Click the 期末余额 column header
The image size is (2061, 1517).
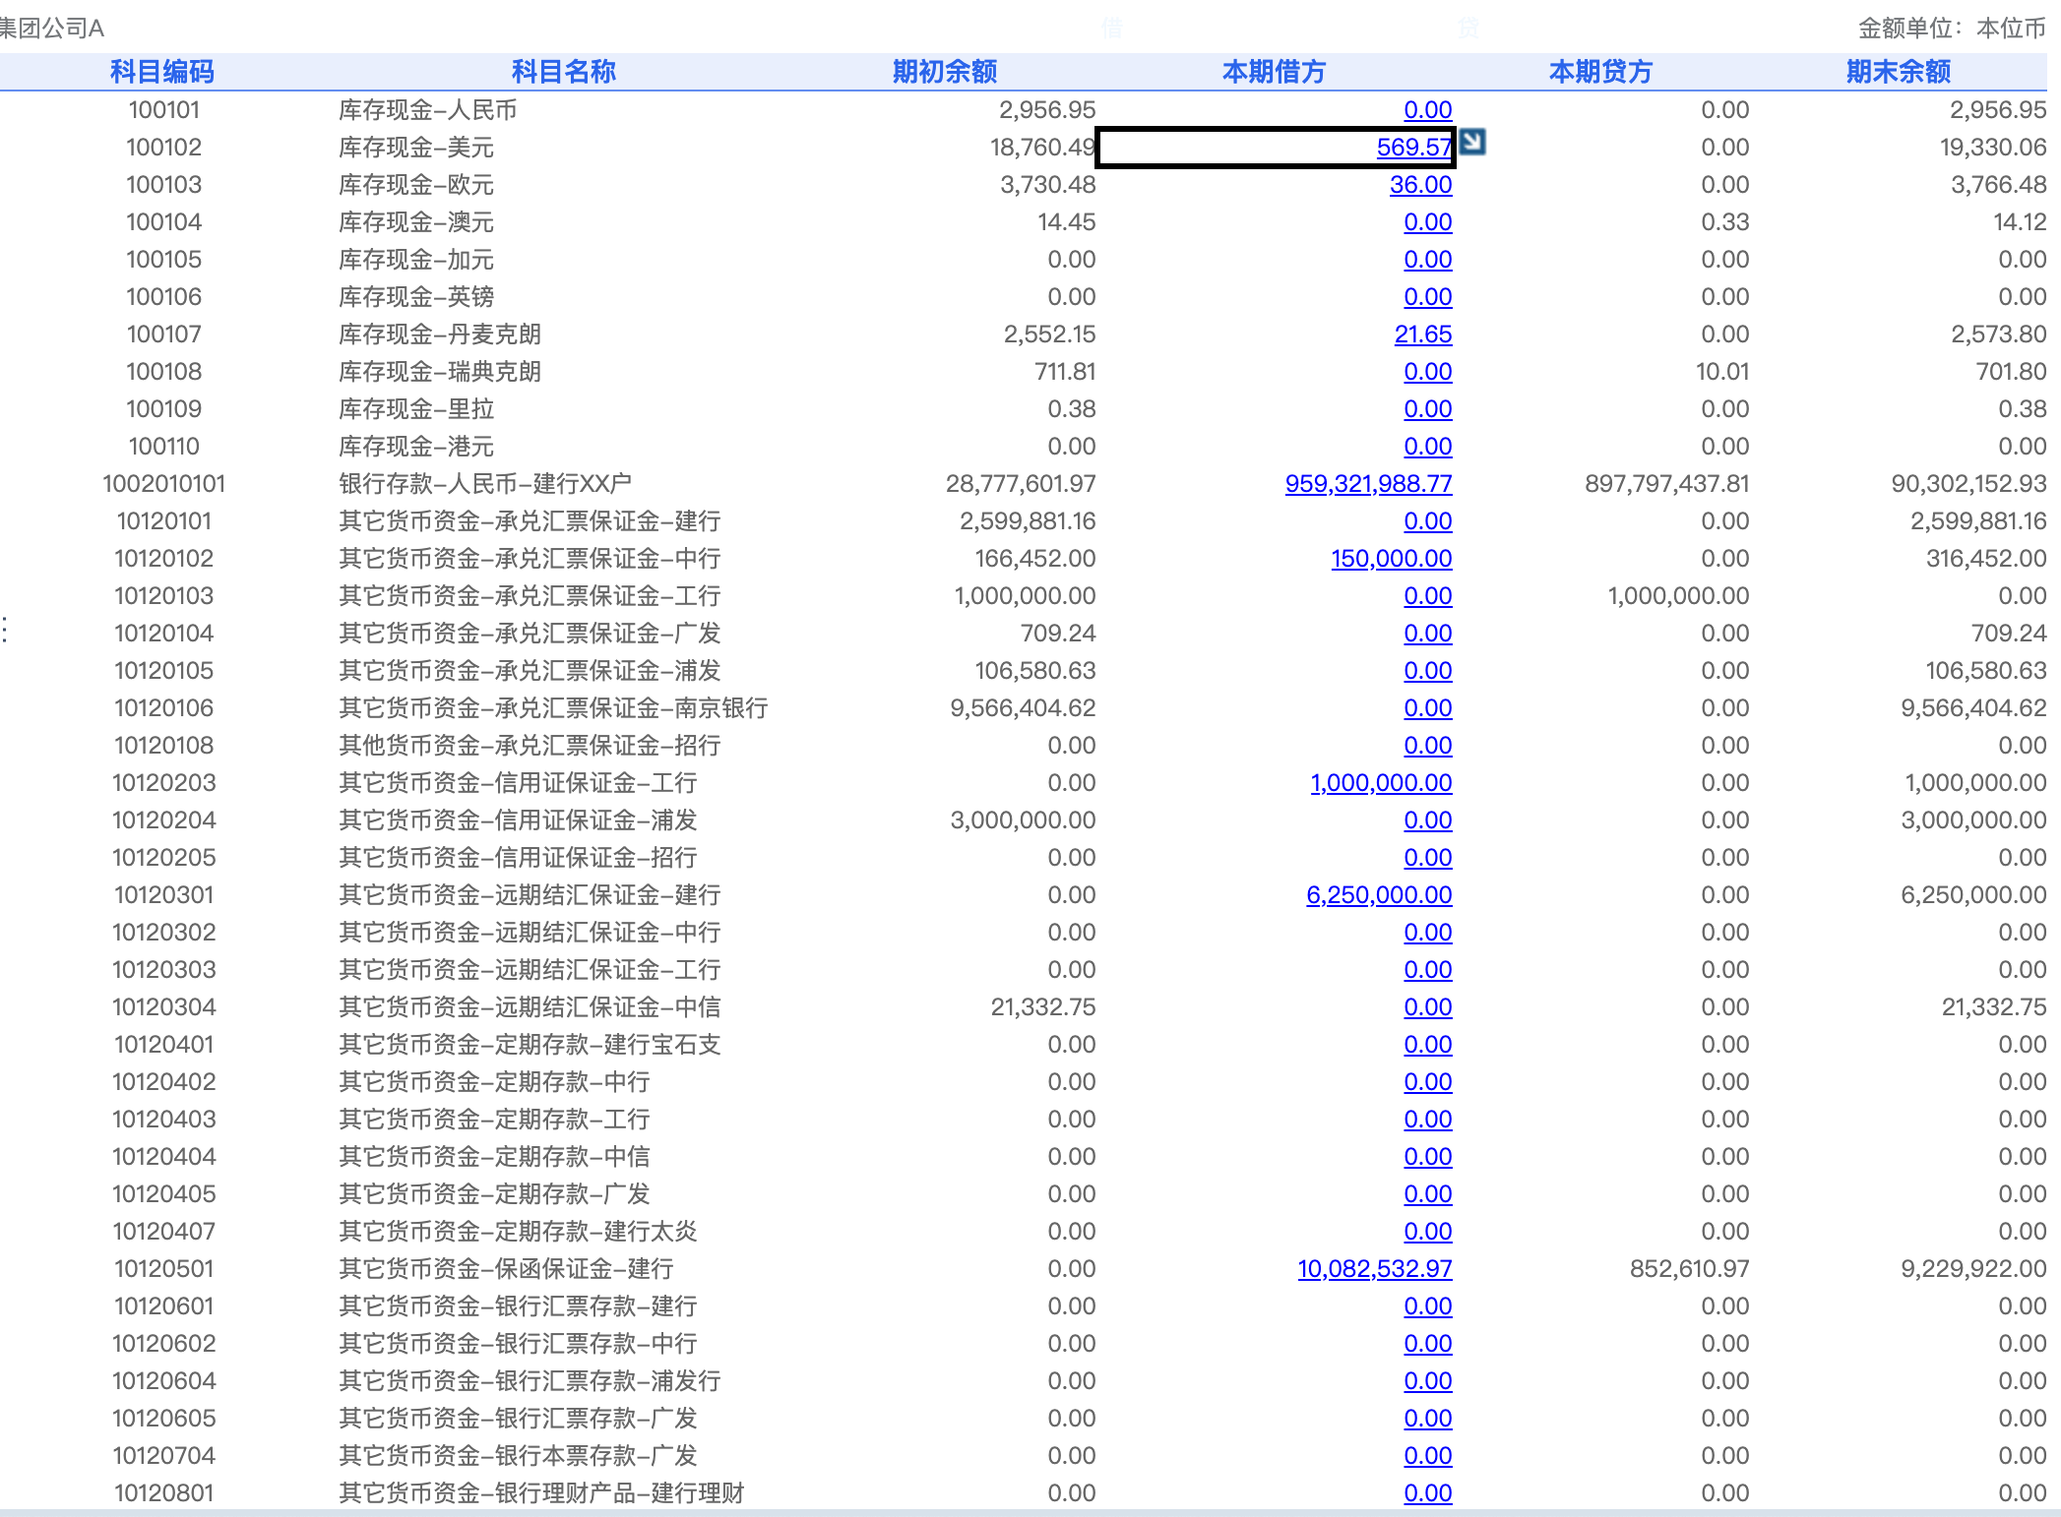[1898, 72]
